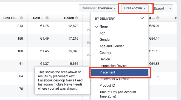Screen dimensions: 181x100
Task: Click info icon beside Cost column header
Action: (x=47, y=18)
